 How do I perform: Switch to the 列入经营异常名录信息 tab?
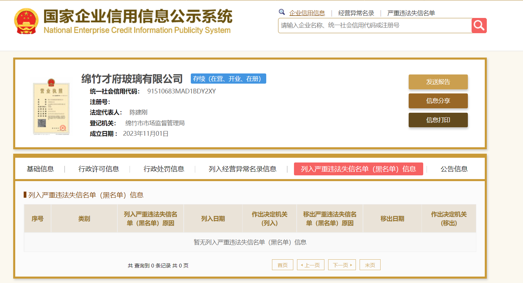pyautogui.click(x=243, y=169)
